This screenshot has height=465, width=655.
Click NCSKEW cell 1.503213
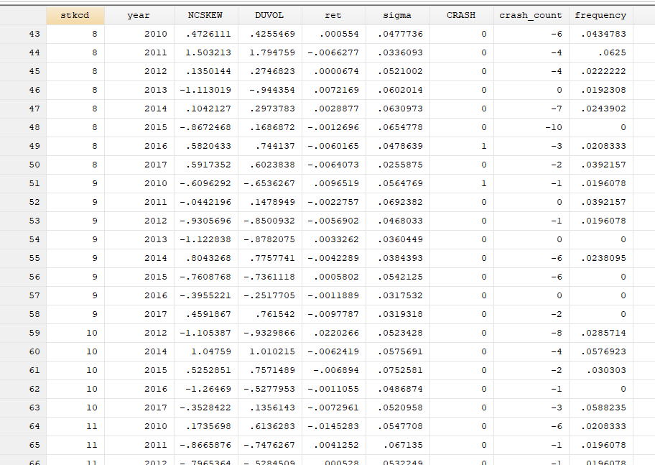[205, 52]
